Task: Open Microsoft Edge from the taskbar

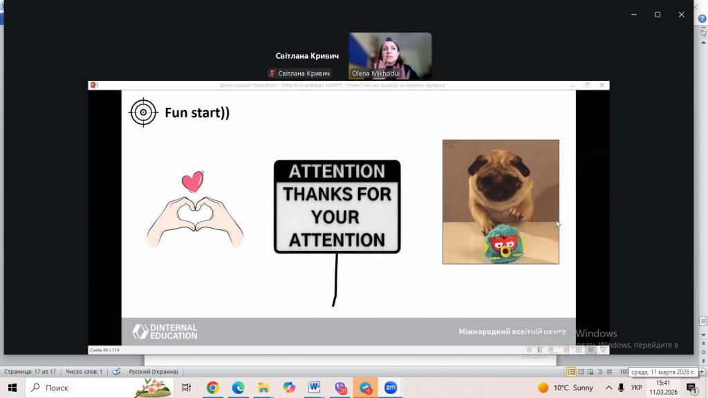Action: tap(238, 388)
